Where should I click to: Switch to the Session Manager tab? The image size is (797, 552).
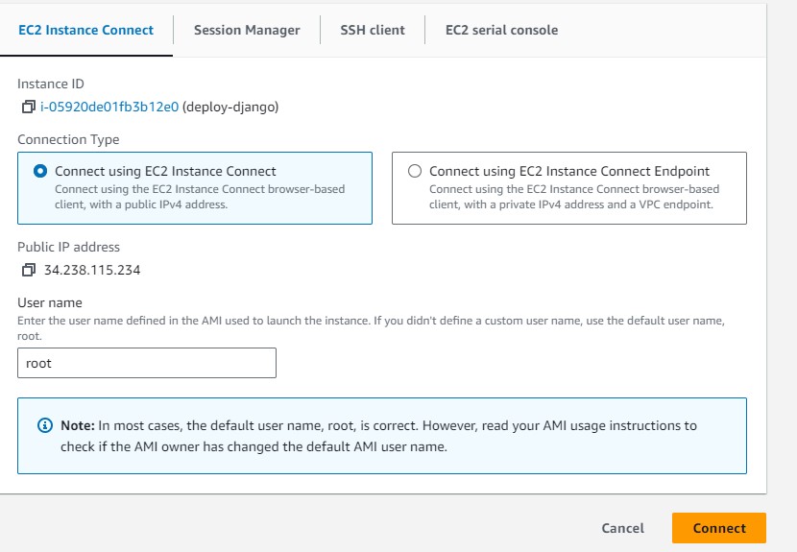tap(247, 30)
